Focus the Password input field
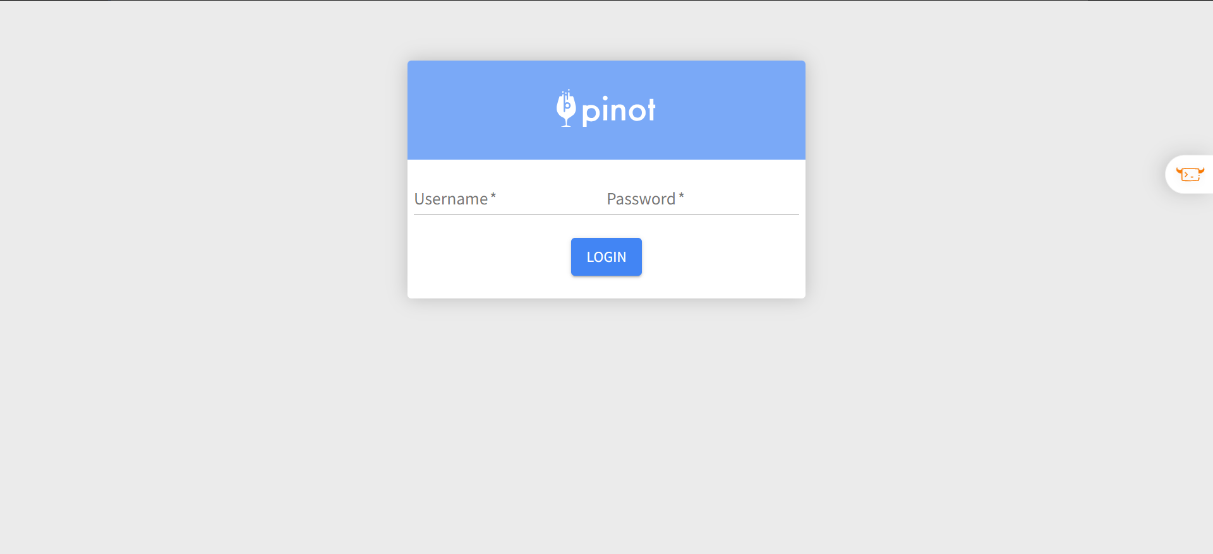This screenshot has height=554, width=1213. tap(703, 199)
